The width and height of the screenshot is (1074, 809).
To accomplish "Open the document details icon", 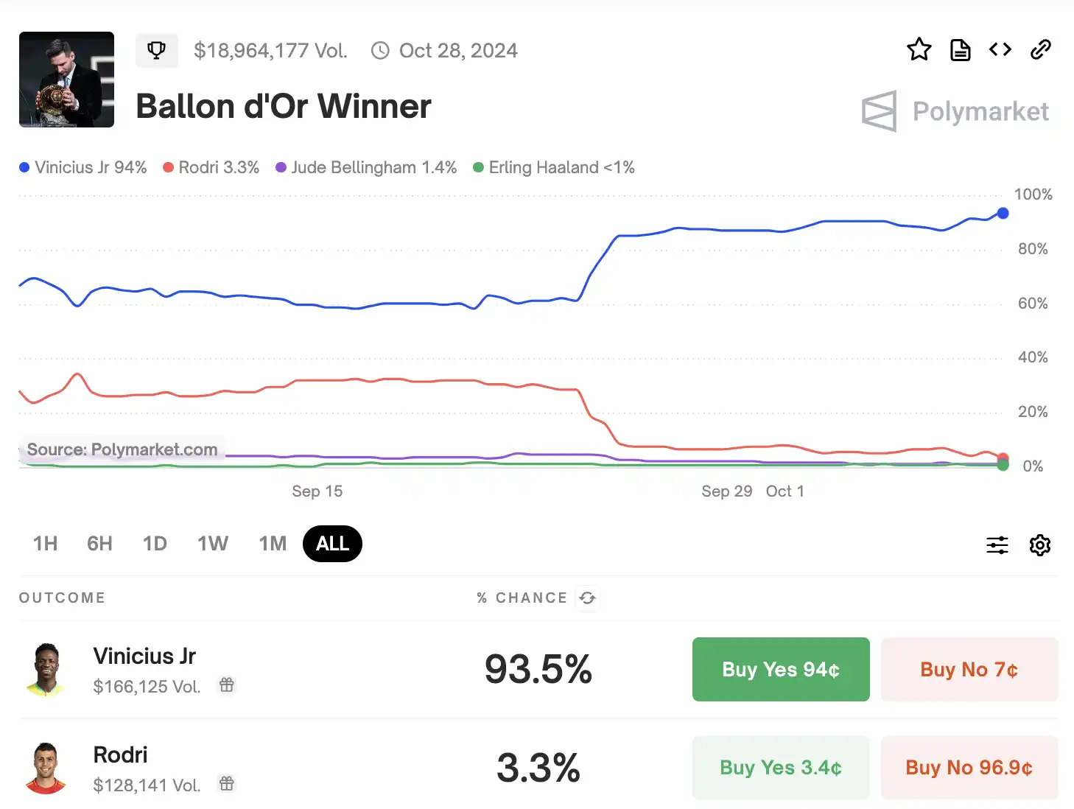I will click(960, 50).
